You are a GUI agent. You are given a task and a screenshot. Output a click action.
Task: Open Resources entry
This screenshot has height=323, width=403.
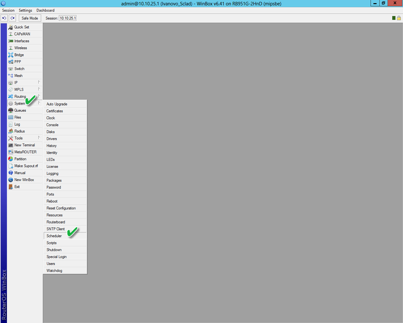[x=65, y=215]
